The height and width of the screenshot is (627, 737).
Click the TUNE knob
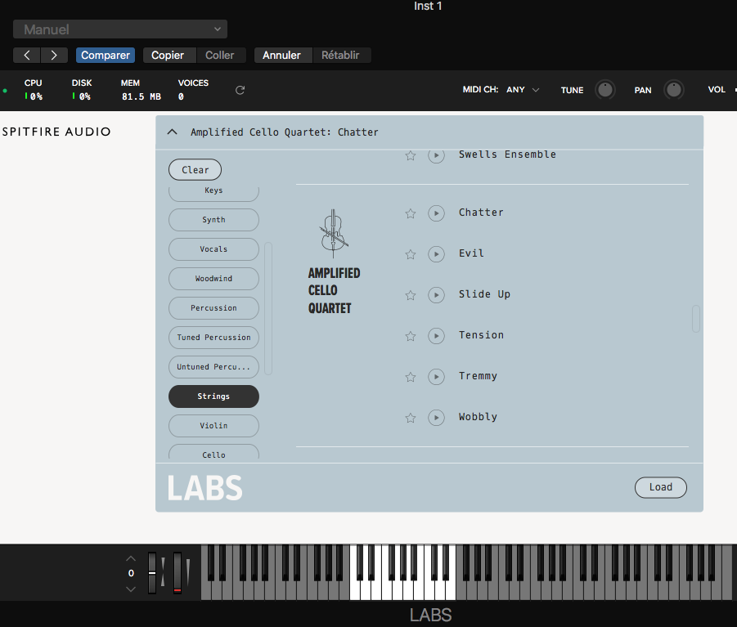604,90
